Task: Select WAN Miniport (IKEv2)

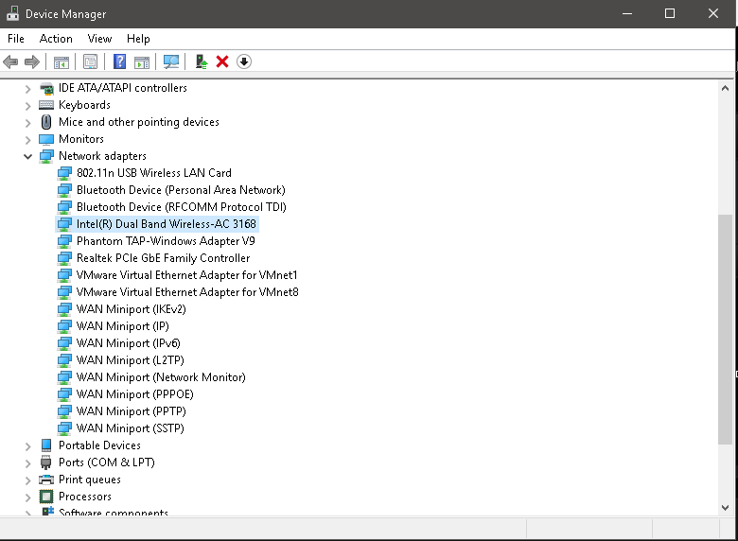Action: coord(132,309)
